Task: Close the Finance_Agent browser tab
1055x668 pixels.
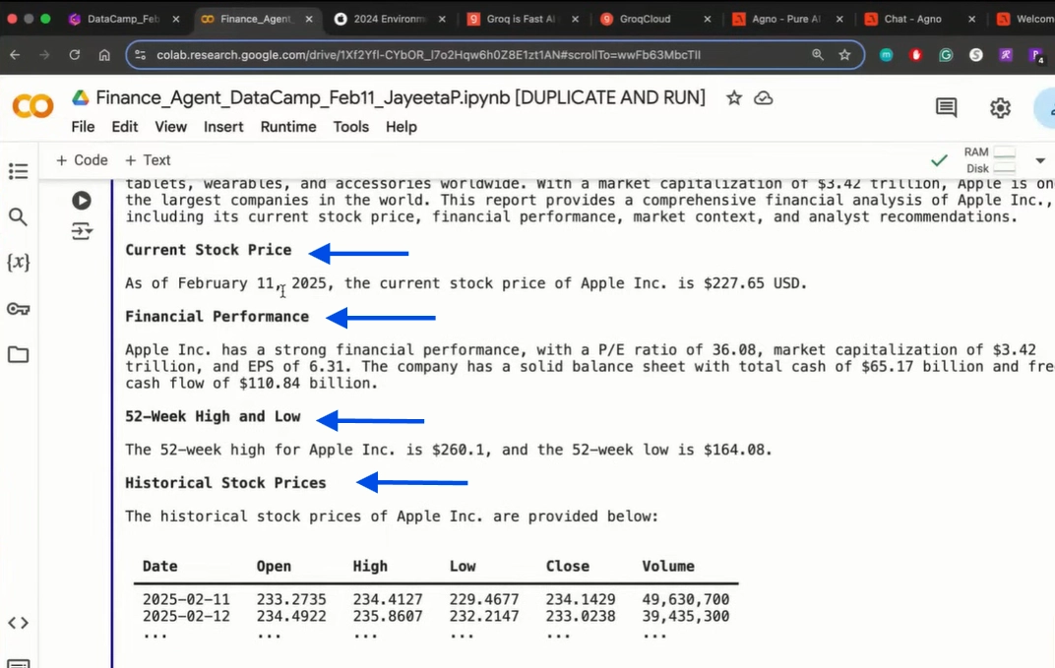Action: (309, 19)
